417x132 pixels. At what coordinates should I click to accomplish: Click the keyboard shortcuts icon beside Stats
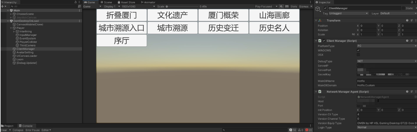point(287,6)
